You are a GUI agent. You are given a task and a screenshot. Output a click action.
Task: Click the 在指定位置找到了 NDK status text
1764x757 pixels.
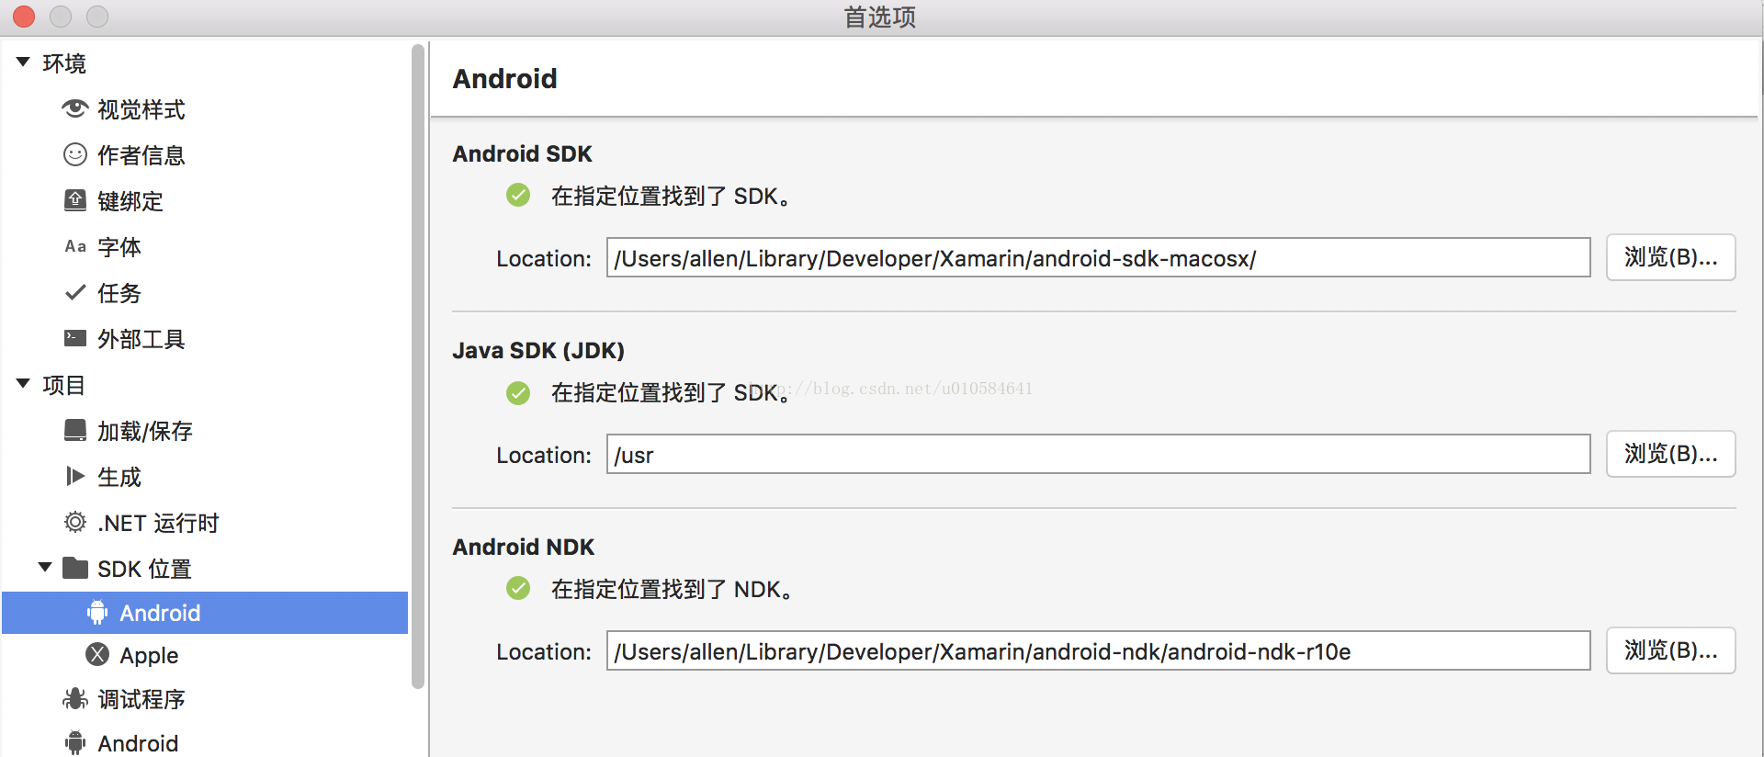672,589
